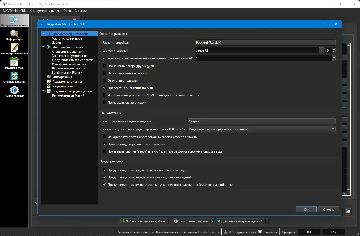Image resolution: width=360 pixels, height=236 pixels.
Task: Toggle 'Отключить тёмный режим' checkbox
Action: coord(104,73)
